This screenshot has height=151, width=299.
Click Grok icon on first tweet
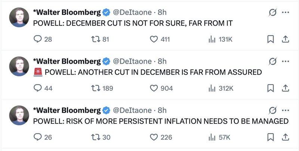click(272, 12)
